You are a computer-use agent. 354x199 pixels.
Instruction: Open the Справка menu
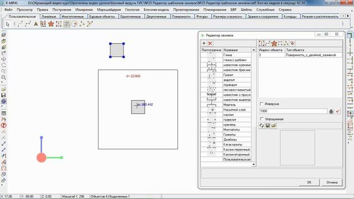(285, 10)
